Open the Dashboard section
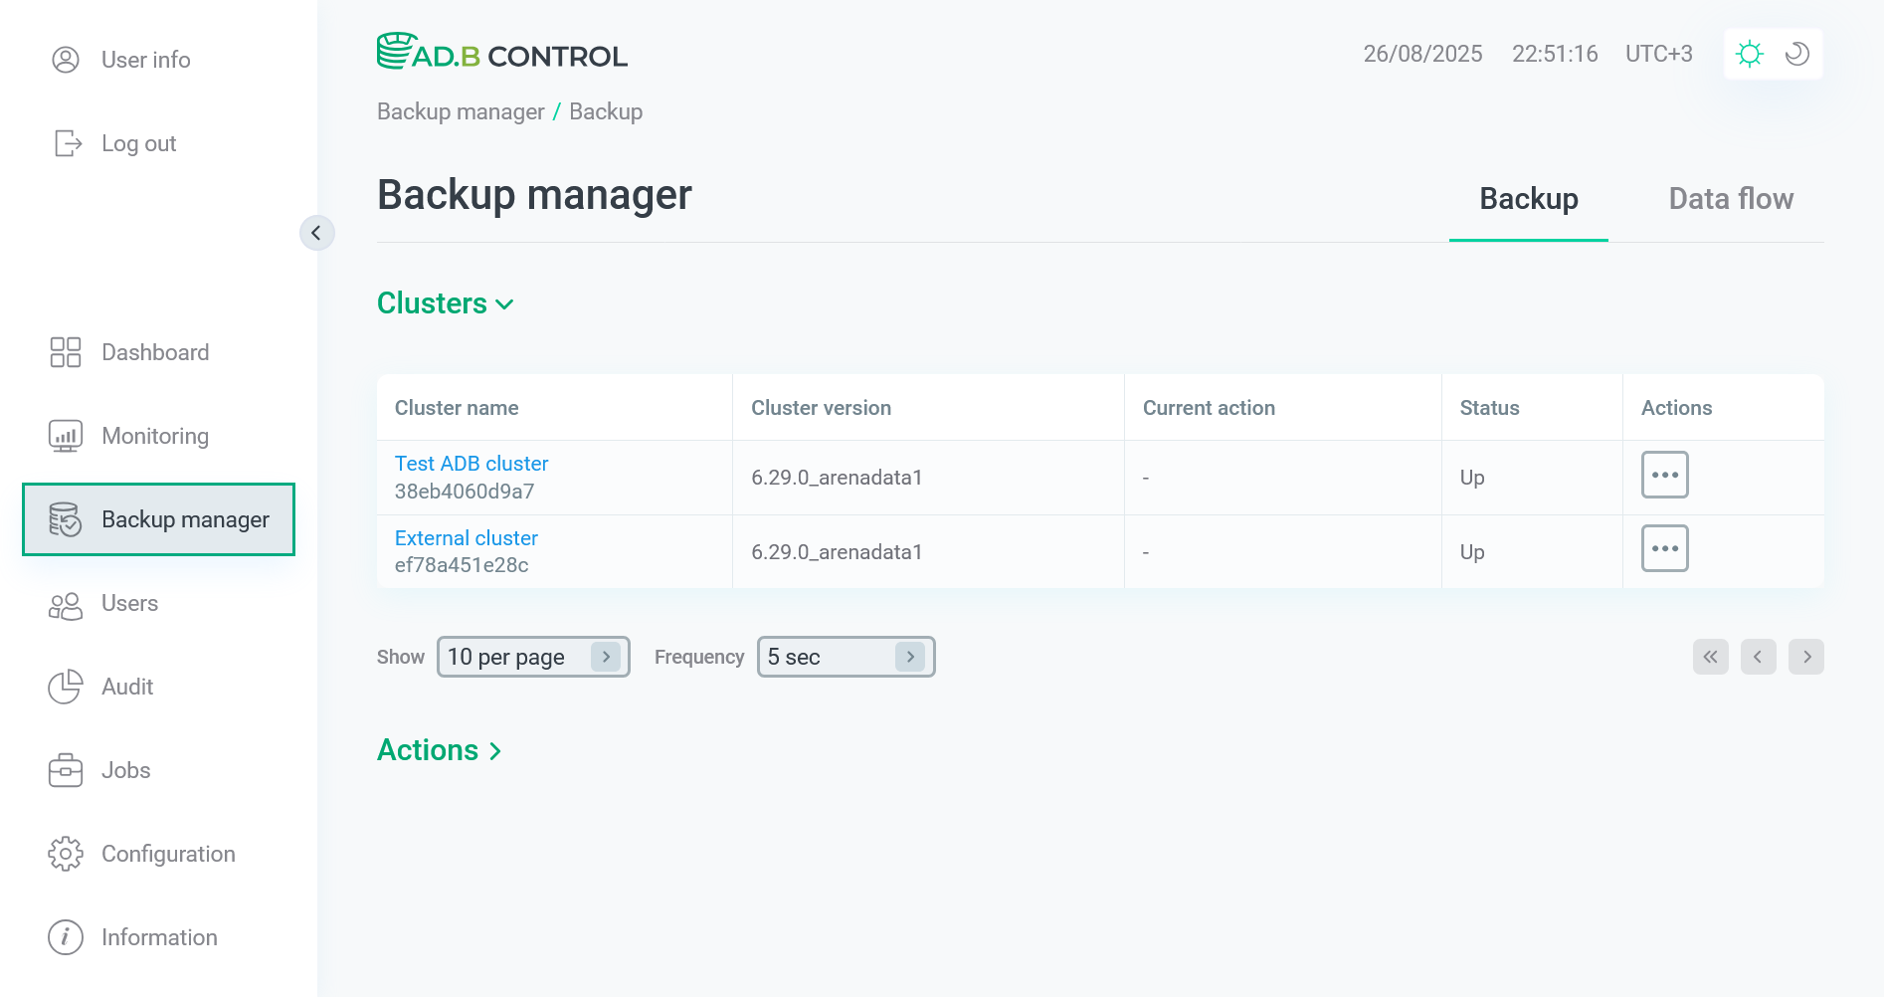This screenshot has height=997, width=1884. point(154,351)
